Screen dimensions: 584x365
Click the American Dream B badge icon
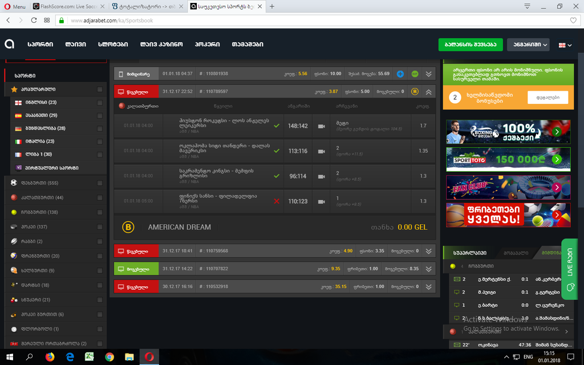tap(128, 227)
